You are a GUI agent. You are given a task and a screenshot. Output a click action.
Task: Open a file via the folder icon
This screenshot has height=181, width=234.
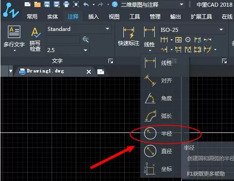point(37,4)
